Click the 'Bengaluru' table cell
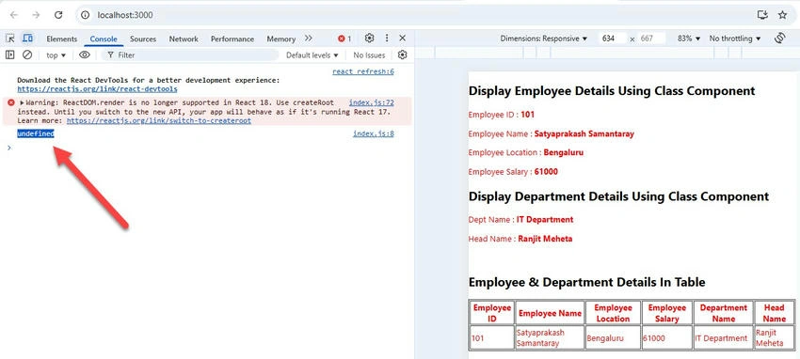The height and width of the screenshot is (359, 800). (x=613, y=337)
